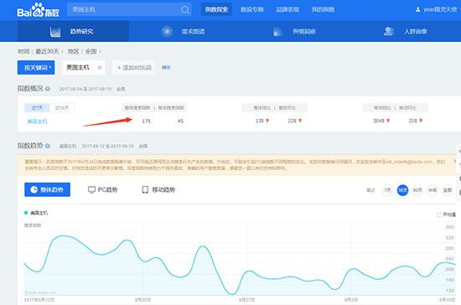
Task: Remove the 美国主机 keyword tag
Action: tap(100, 68)
